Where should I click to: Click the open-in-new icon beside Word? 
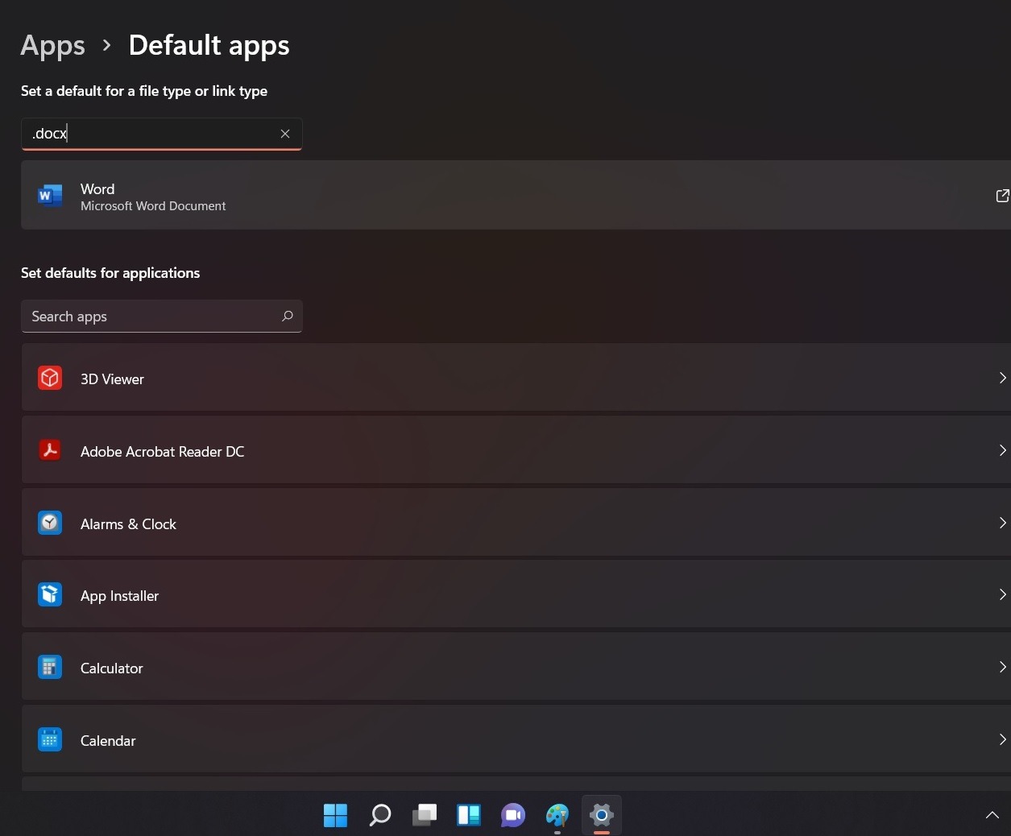pos(1001,195)
